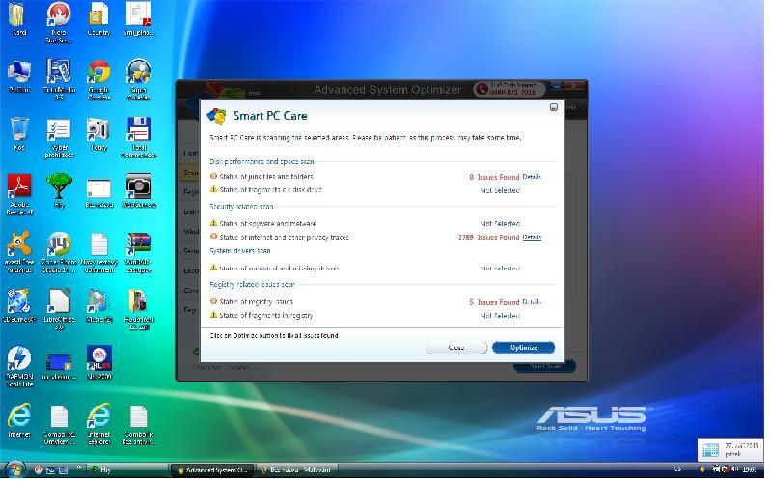Open Nový textový dokument file
This screenshot has height=481, width=770.
98,251
